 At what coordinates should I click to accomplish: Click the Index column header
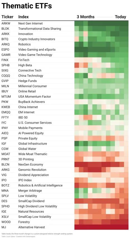click(x=23, y=17)
